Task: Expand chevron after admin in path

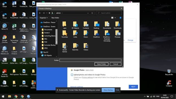Action: coord(62,13)
